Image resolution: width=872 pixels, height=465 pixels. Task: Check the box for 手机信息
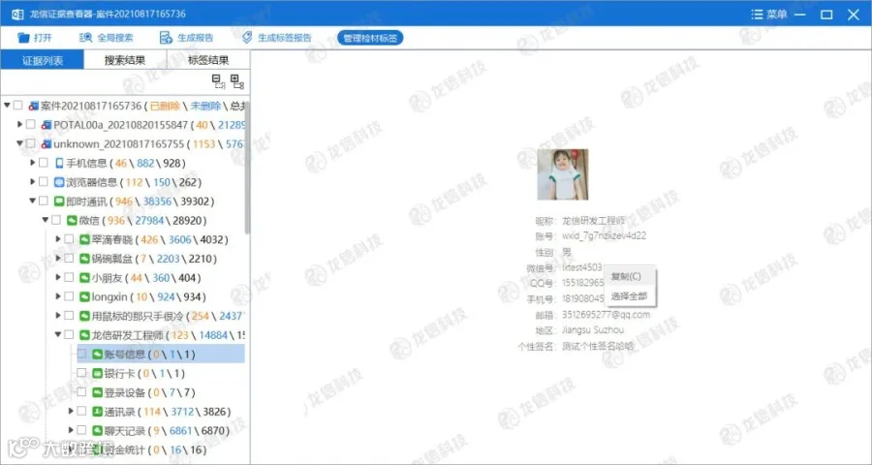click(44, 163)
